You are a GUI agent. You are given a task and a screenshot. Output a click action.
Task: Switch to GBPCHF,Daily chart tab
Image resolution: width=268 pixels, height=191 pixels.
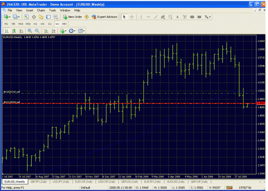pos(199,182)
